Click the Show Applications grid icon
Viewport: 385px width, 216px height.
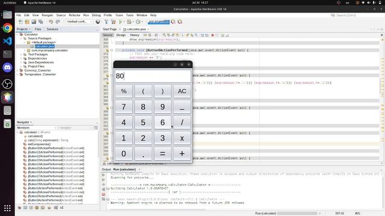click(7, 208)
